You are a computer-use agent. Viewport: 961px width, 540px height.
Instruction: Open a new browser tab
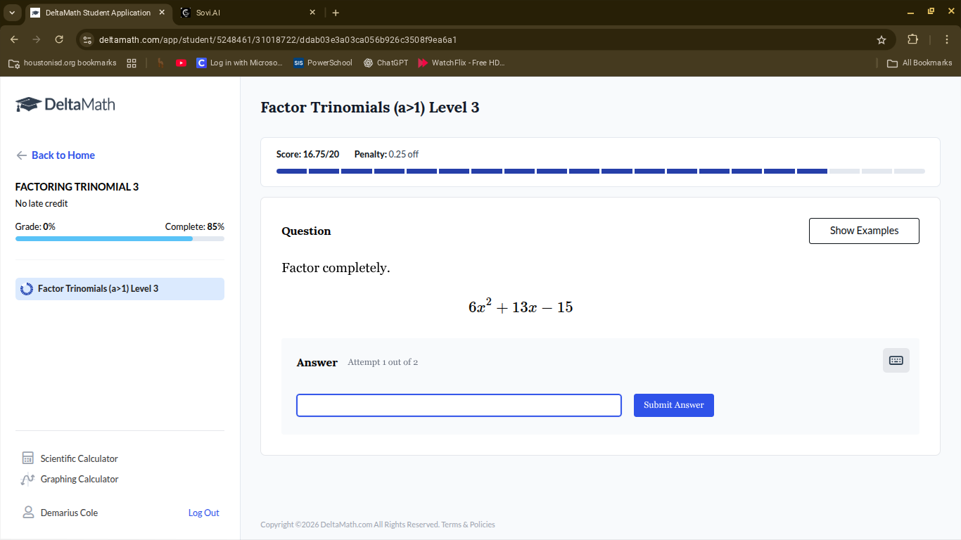(336, 13)
